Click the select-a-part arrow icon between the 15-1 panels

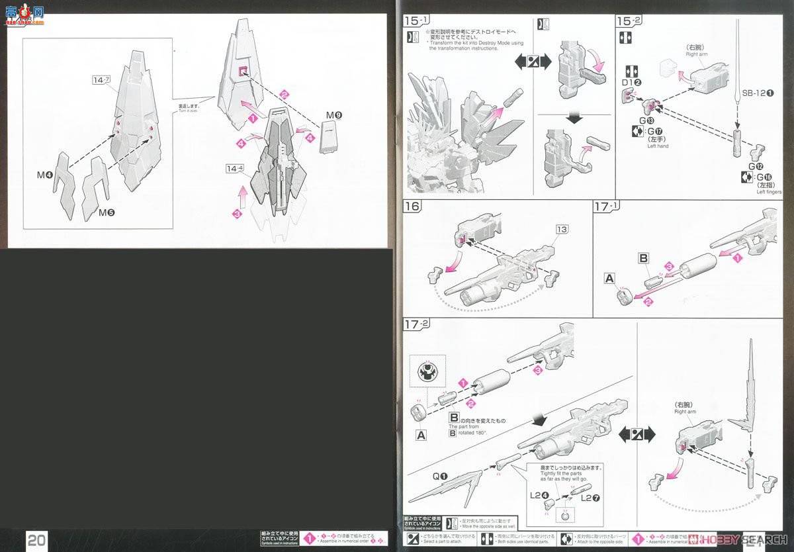click(533, 63)
